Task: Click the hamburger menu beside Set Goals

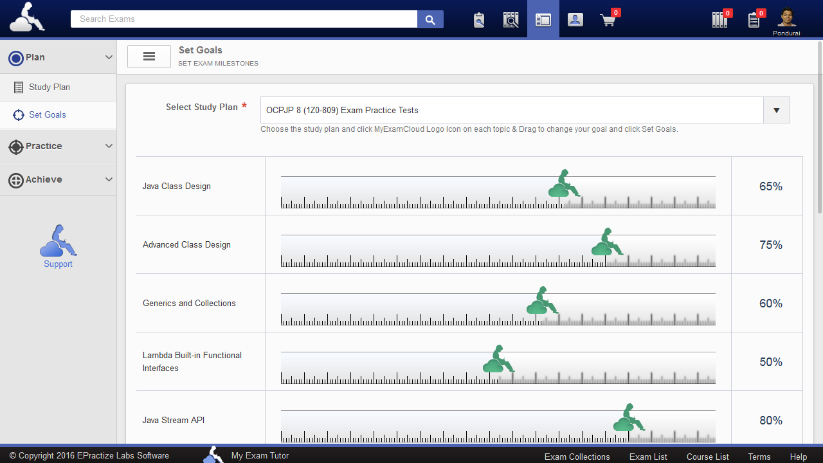Action: point(149,56)
